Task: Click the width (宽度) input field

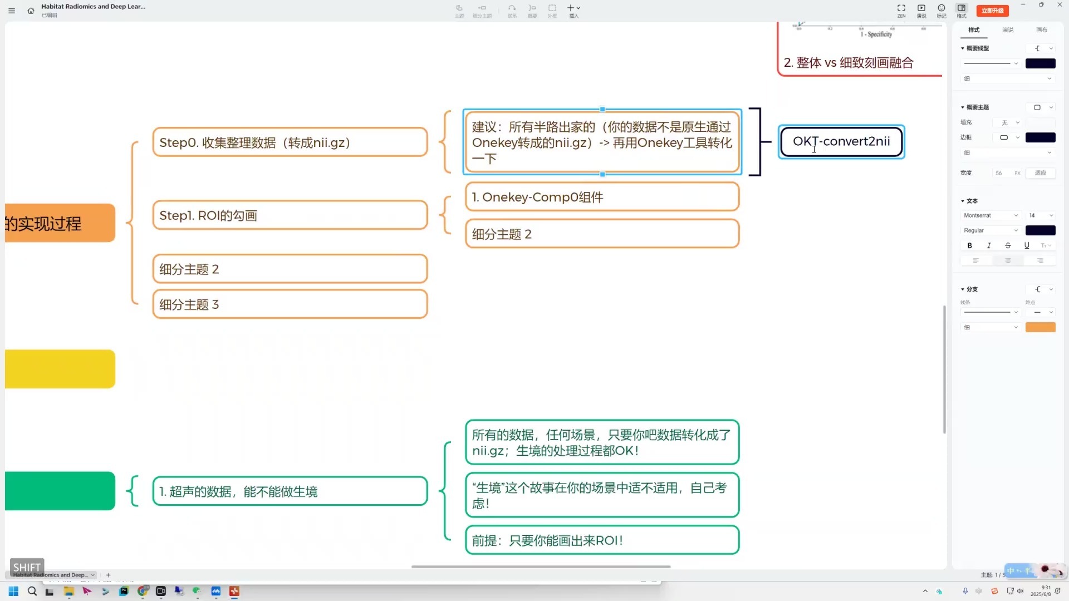Action: 1008,173
